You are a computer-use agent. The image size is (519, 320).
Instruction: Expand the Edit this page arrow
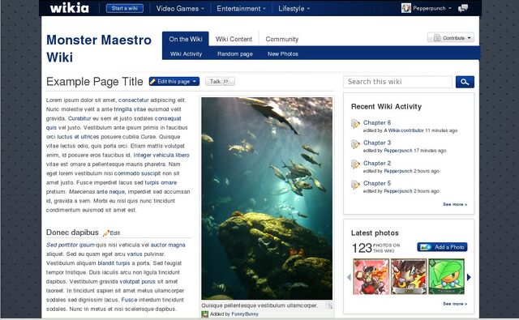click(x=195, y=81)
